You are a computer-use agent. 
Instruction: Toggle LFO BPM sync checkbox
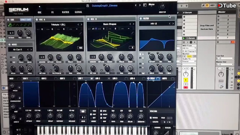101,111
